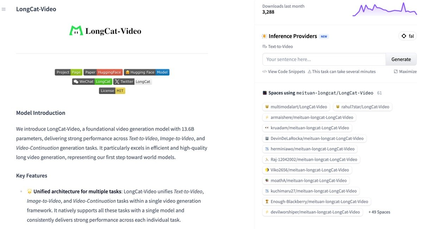The height and width of the screenshot is (229, 431).
Task: Click the Maximize widget icon
Action: [x=396, y=72]
